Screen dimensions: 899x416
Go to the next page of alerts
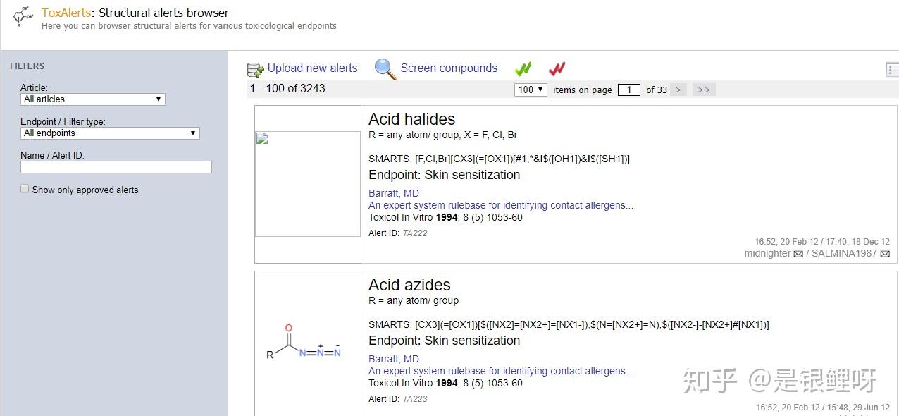click(678, 90)
